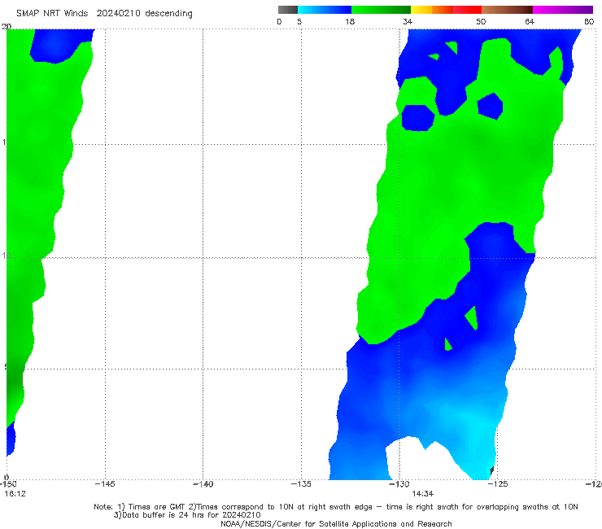The height and width of the screenshot is (529, 602).
Task: Click the longitude label '-125'
Action: click(498, 484)
